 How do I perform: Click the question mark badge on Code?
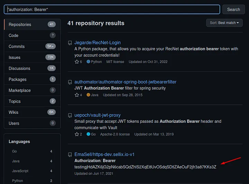[53, 35]
